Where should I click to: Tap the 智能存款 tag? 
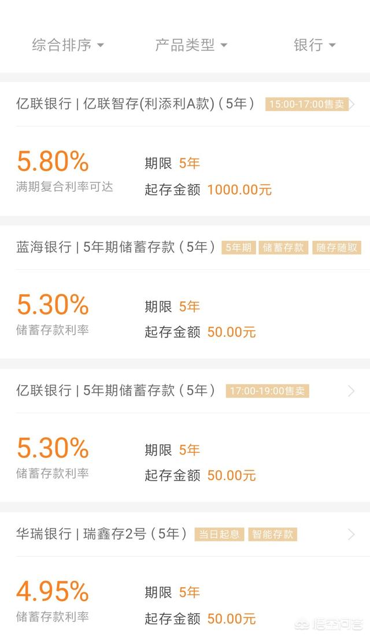click(272, 535)
